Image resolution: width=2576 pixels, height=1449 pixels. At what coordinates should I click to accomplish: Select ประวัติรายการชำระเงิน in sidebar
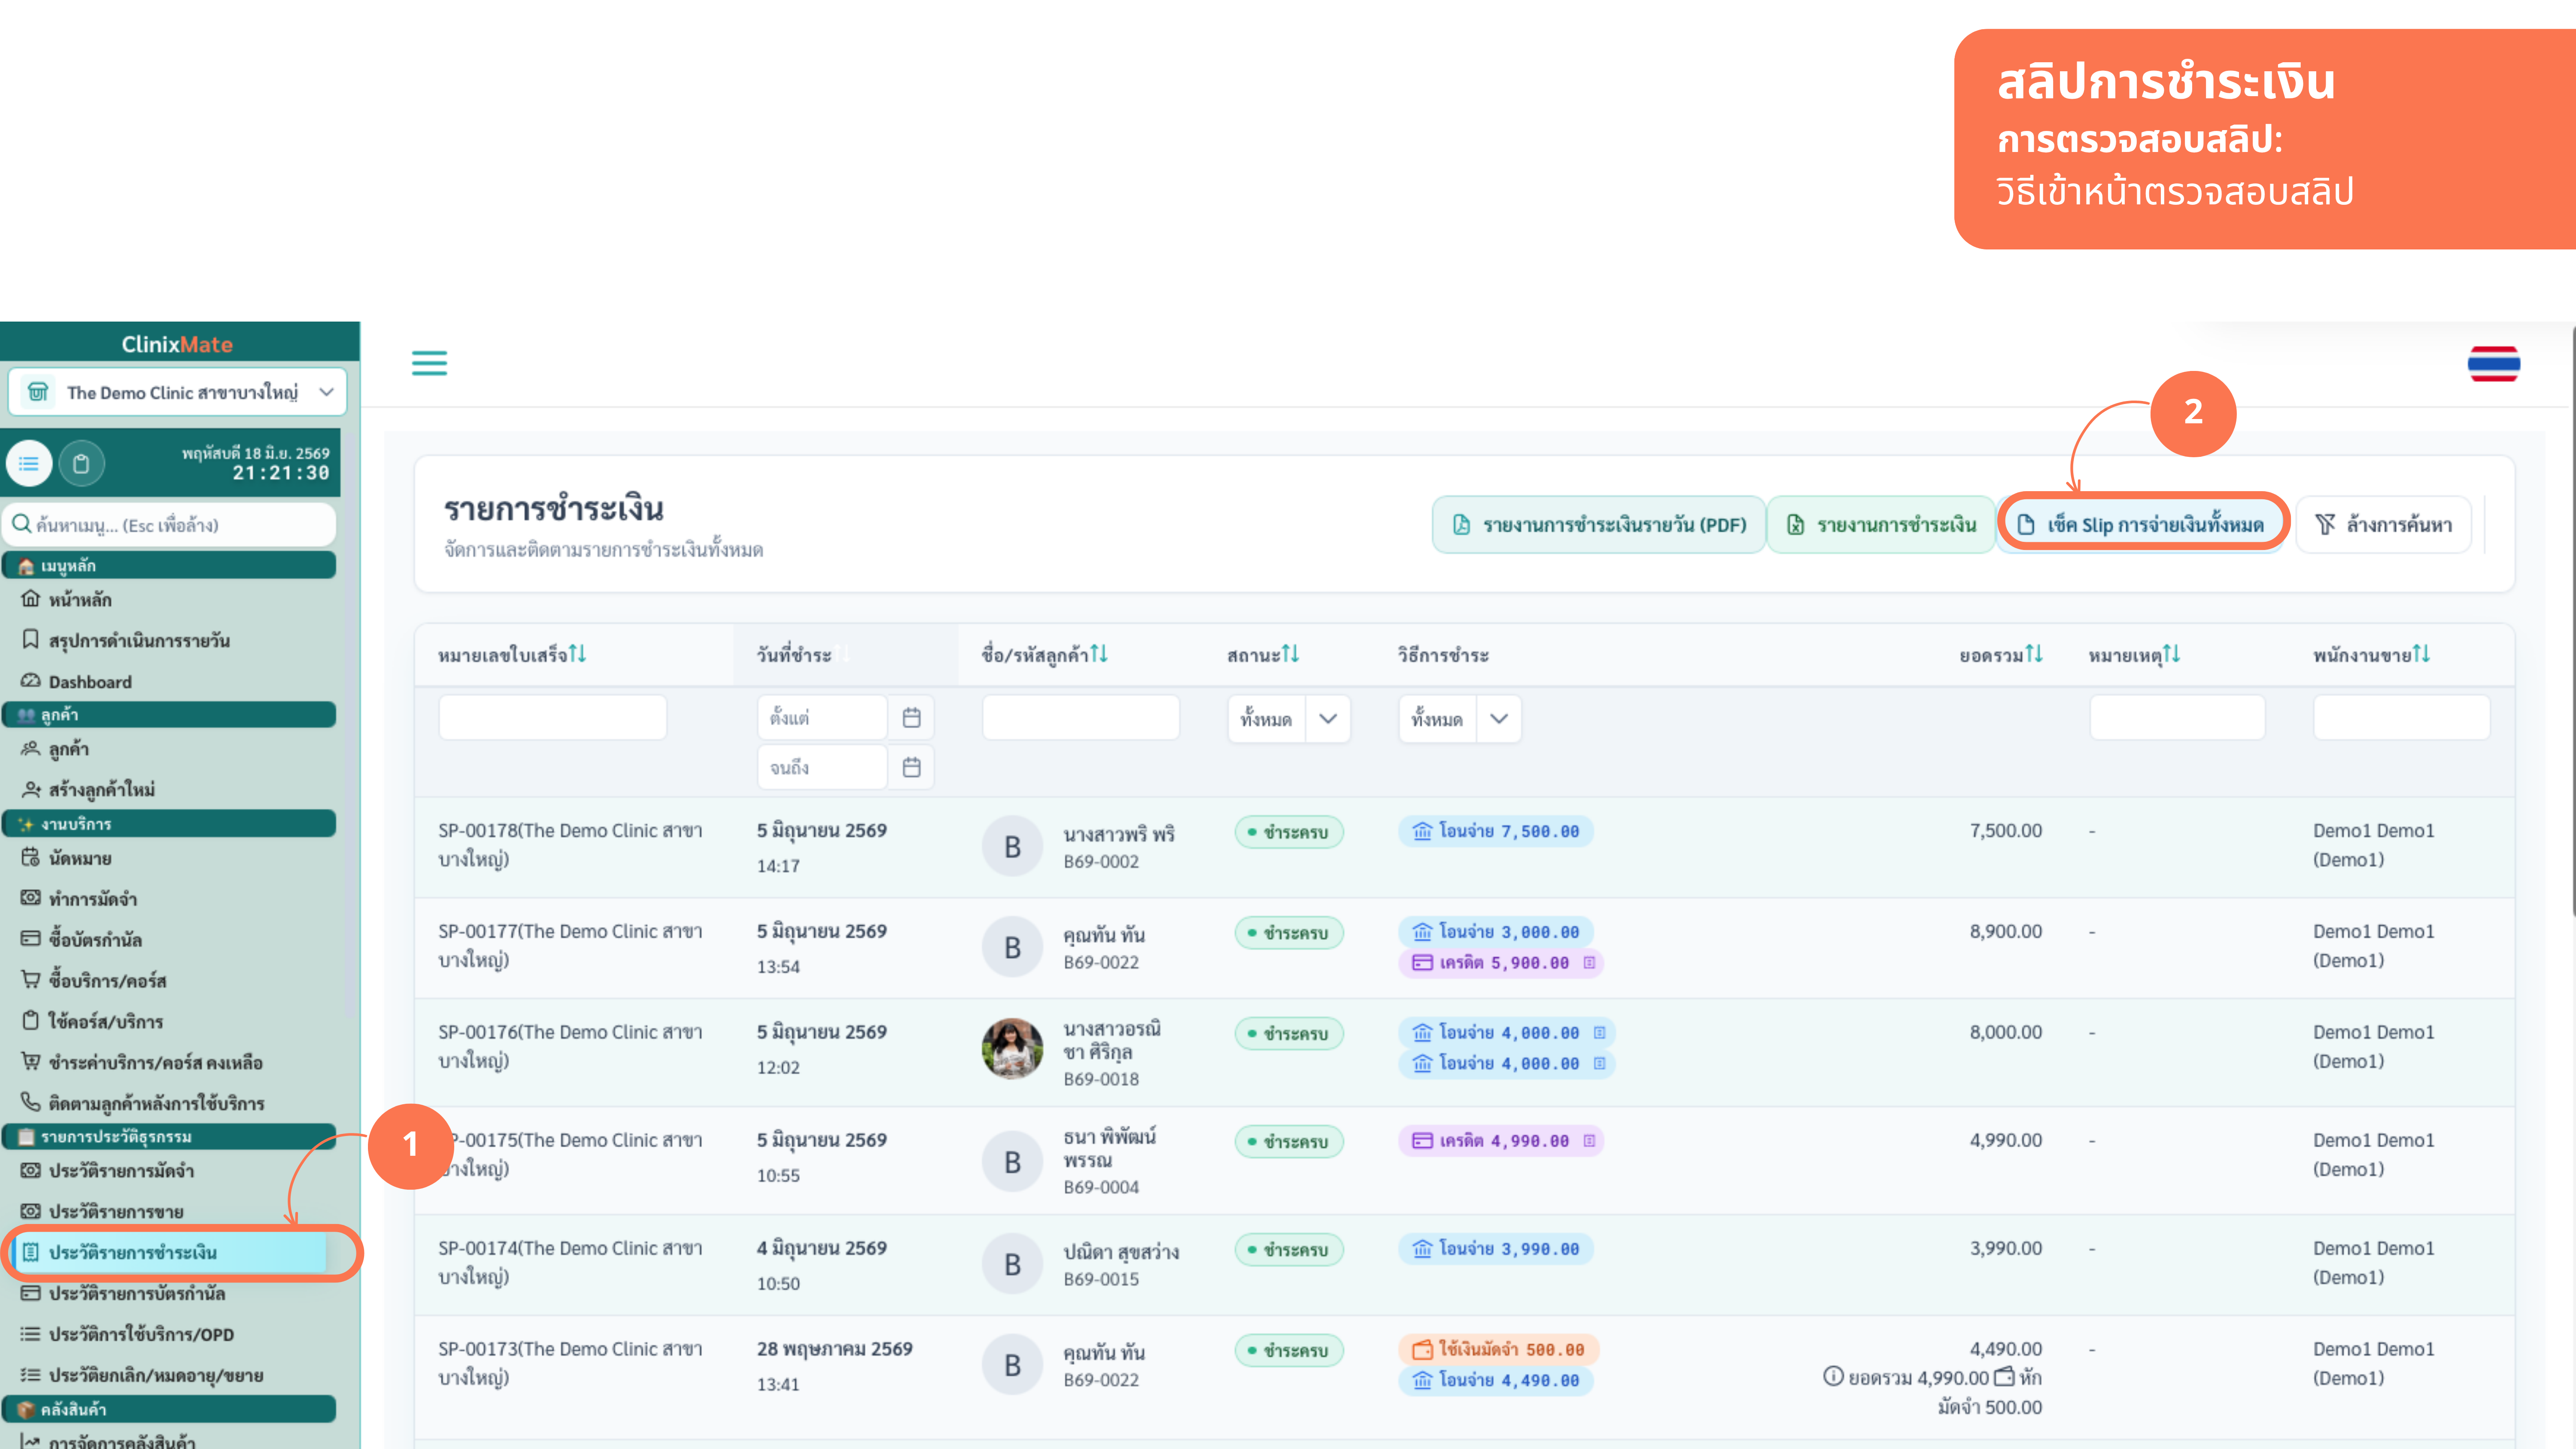(x=169, y=1252)
